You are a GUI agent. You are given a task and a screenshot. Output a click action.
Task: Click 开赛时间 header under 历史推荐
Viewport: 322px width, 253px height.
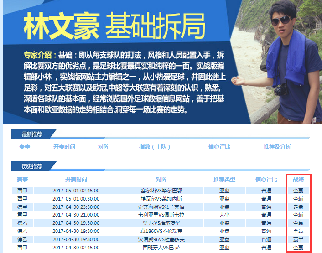pyautogui.click(x=76, y=179)
